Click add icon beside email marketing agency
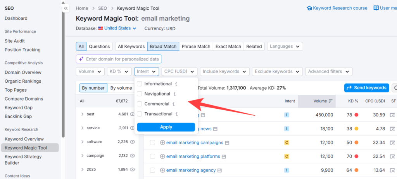The height and width of the screenshot is (179, 397). click(162, 170)
